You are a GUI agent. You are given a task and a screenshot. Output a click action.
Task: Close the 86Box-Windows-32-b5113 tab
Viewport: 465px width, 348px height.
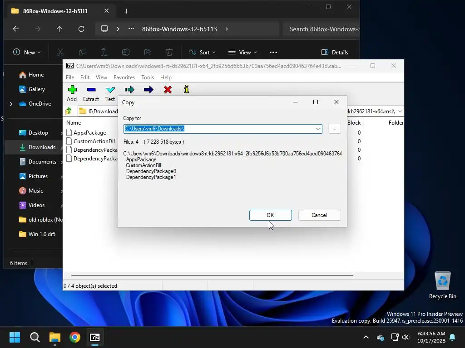pos(106,11)
